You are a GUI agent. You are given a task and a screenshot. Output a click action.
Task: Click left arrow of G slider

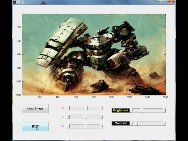68,117
